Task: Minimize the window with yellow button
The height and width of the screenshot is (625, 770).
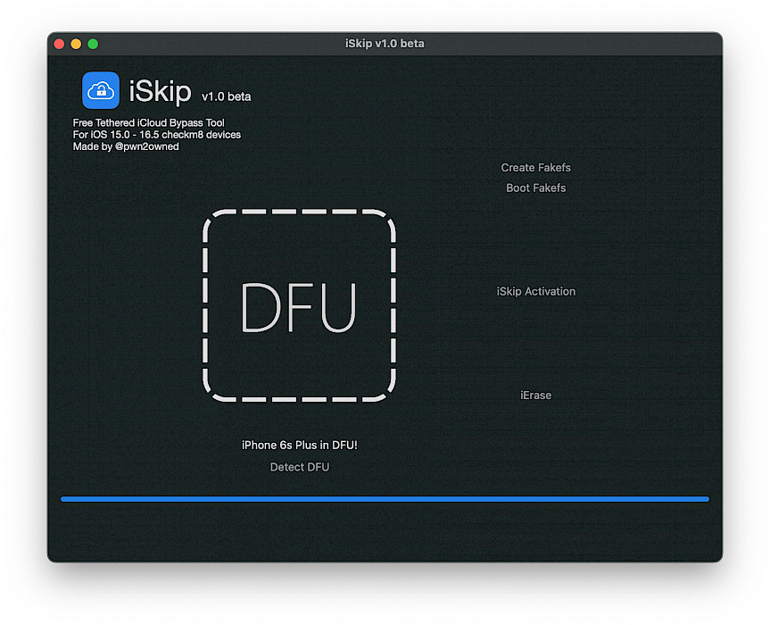Action: coord(76,44)
